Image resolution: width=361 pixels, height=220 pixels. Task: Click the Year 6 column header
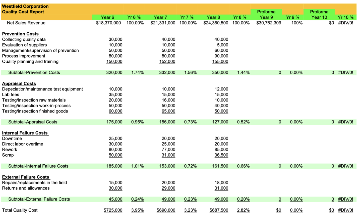(107, 17)
